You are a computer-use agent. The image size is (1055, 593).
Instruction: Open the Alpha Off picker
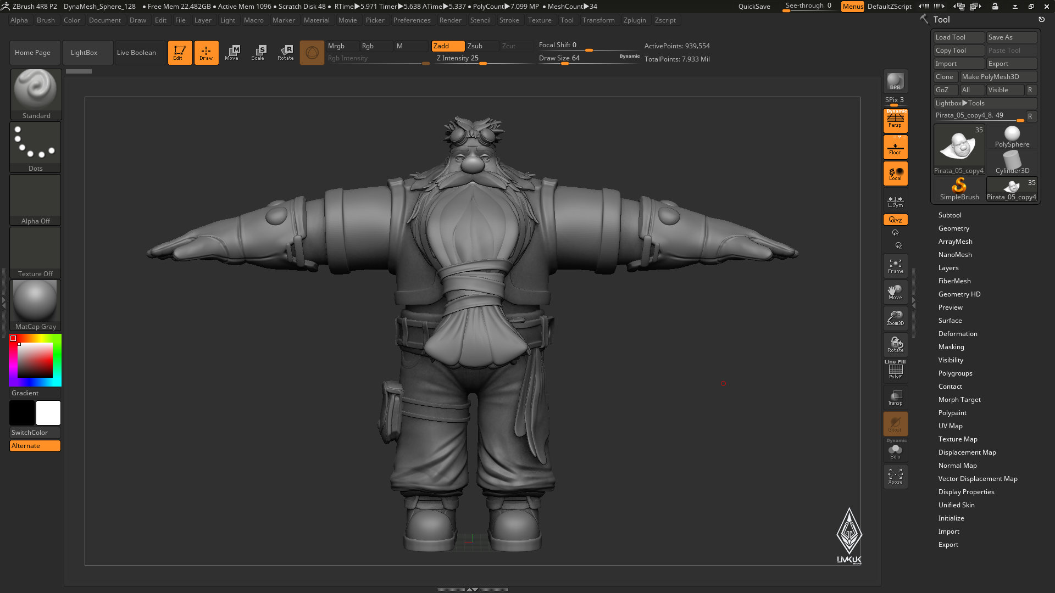point(36,199)
